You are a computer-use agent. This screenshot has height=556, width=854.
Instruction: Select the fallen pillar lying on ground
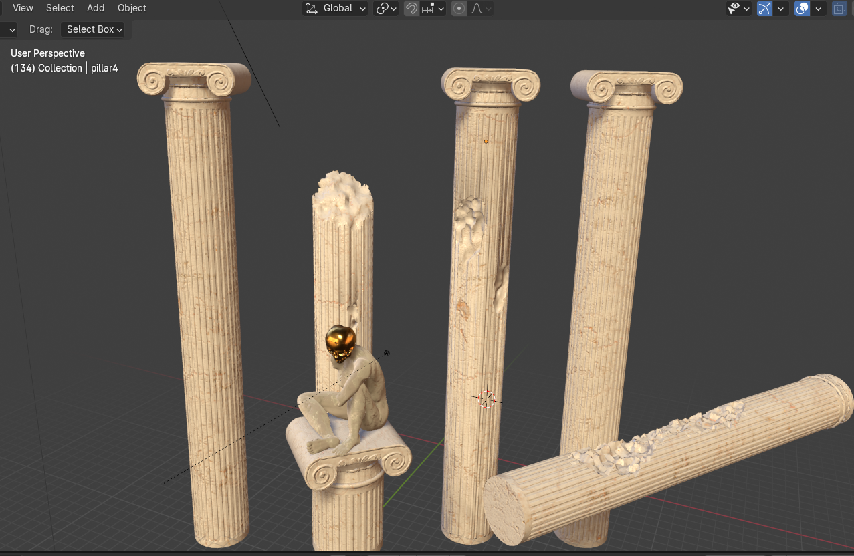(669, 461)
